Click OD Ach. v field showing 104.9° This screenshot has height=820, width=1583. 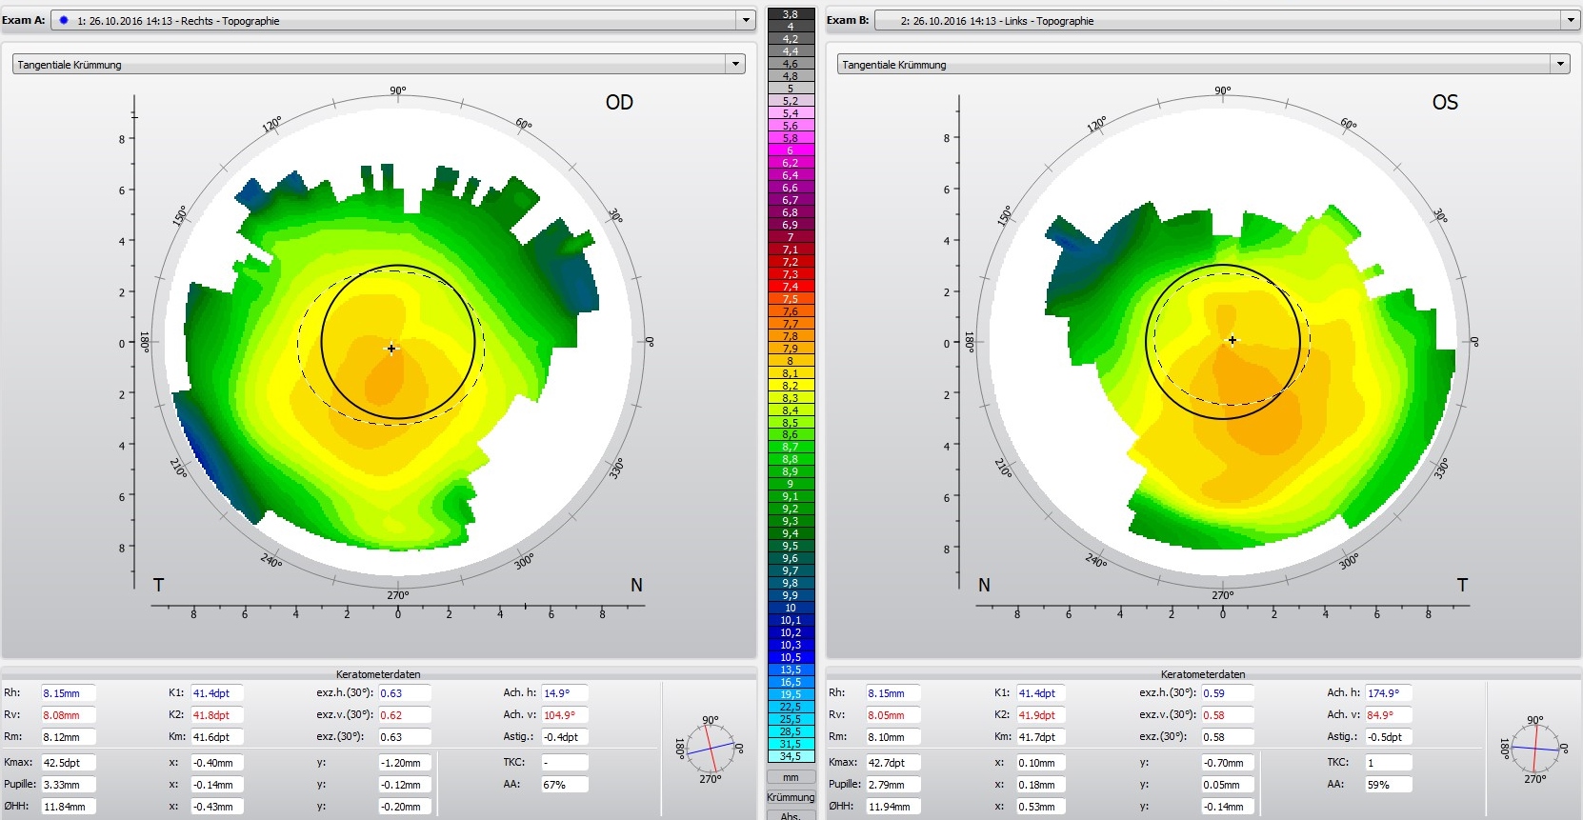tap(565, 715)
